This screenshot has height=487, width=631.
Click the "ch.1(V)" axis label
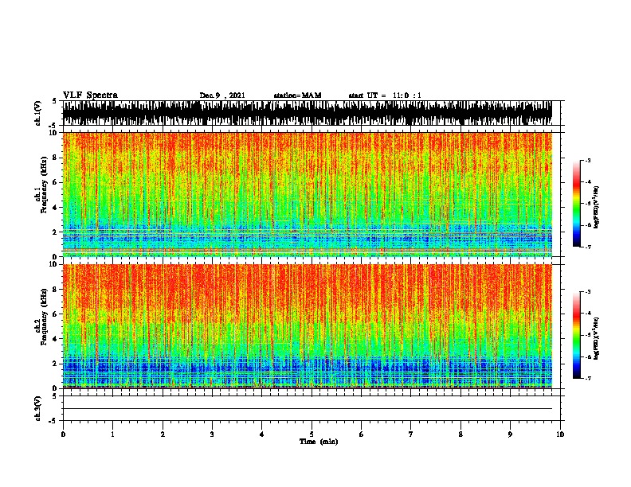pyautogui.click(x=38, y=113)
